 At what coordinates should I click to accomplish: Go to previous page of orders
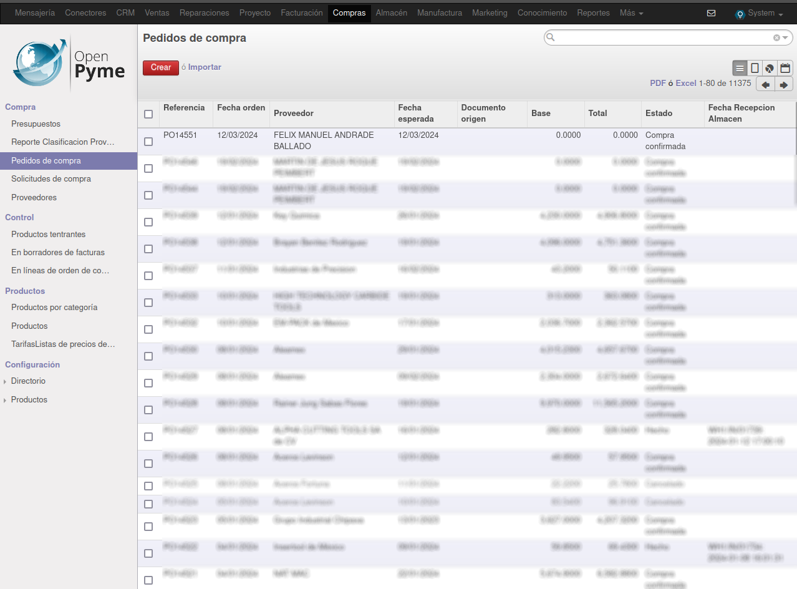point(765,84)
